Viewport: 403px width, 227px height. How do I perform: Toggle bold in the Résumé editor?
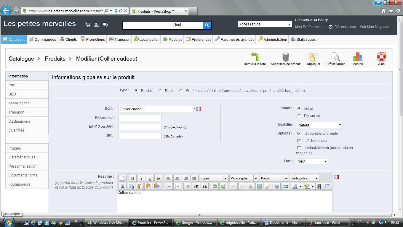tap(132, 178)
